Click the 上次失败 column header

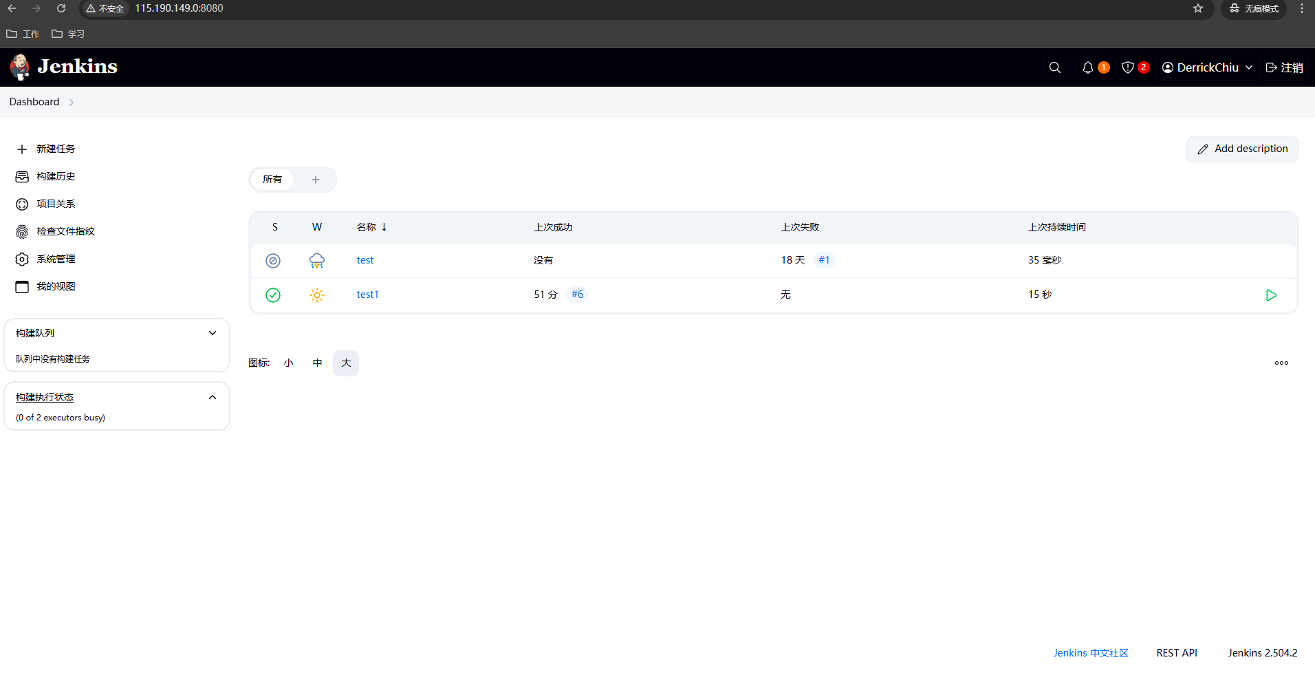(x=800, y=227)
